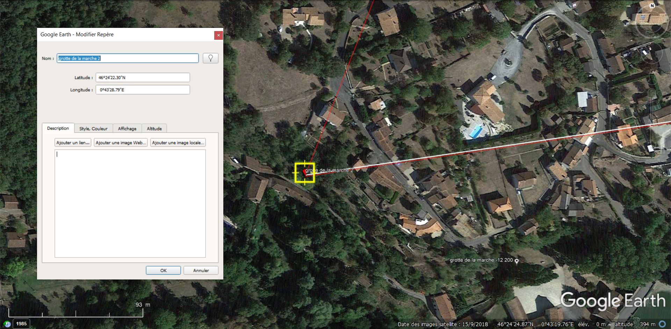Click the compass North 'N' marker
This screenshot has height=329, width=671.
coord(652,6)
